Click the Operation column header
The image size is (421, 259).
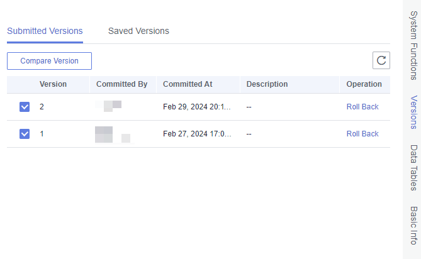tap(364, 84)
